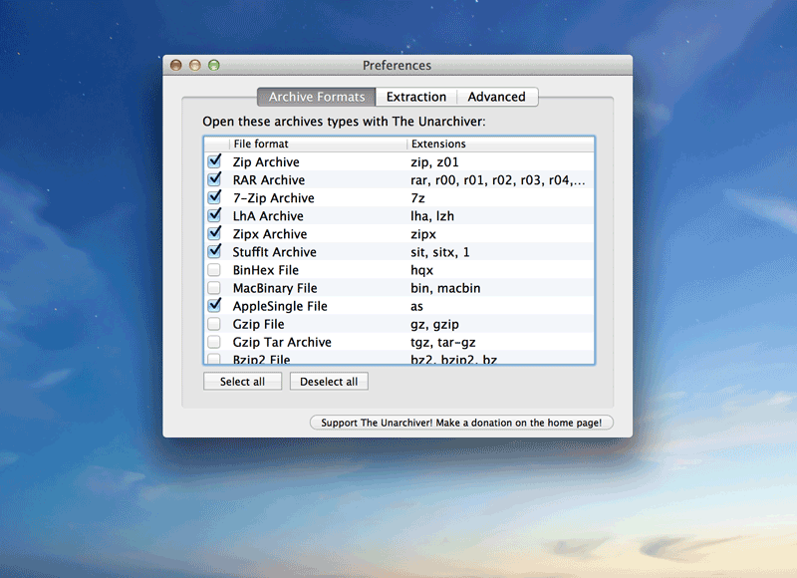Click the 'zipx' extensions cell
797x578 pixels.
pyautogui.click(x=423, y=234)
